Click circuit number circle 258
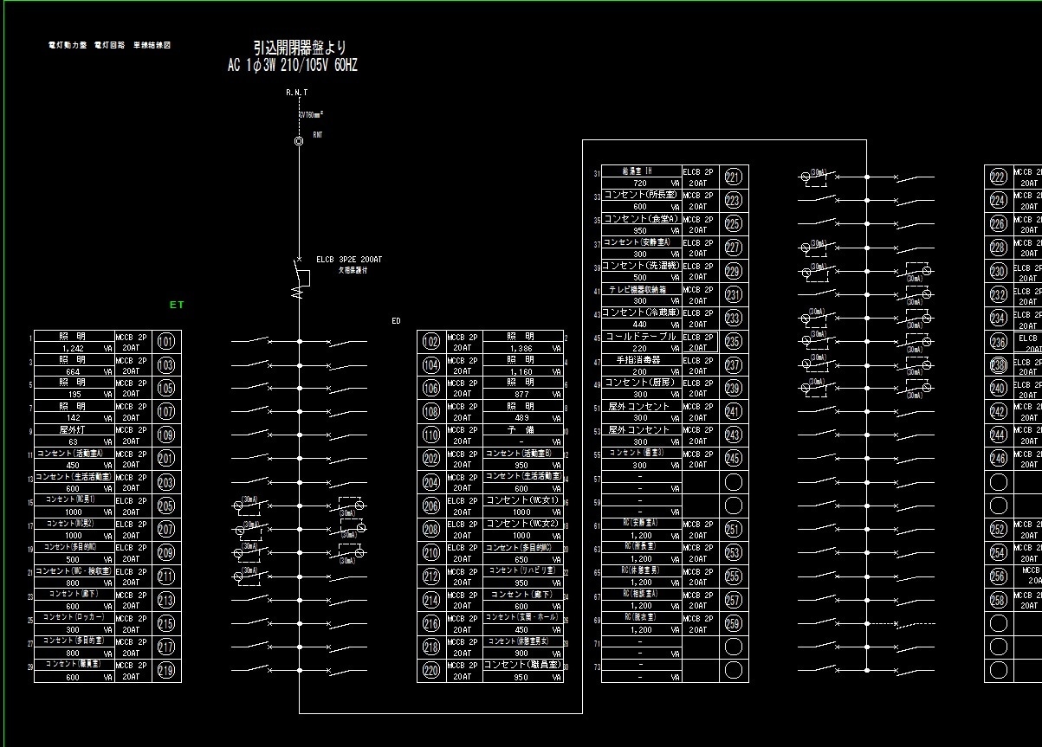Viewport: 1042px width, 747px height. tap(999, 600)
